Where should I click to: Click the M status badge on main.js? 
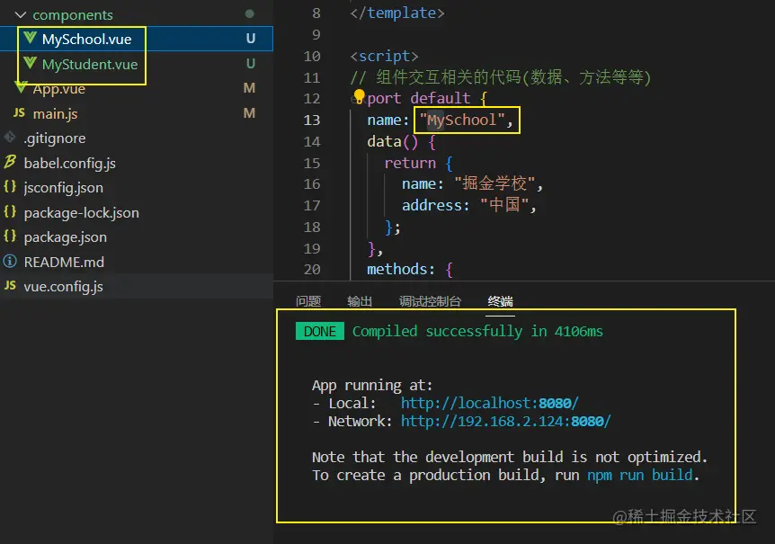click(x=250, y=113)
